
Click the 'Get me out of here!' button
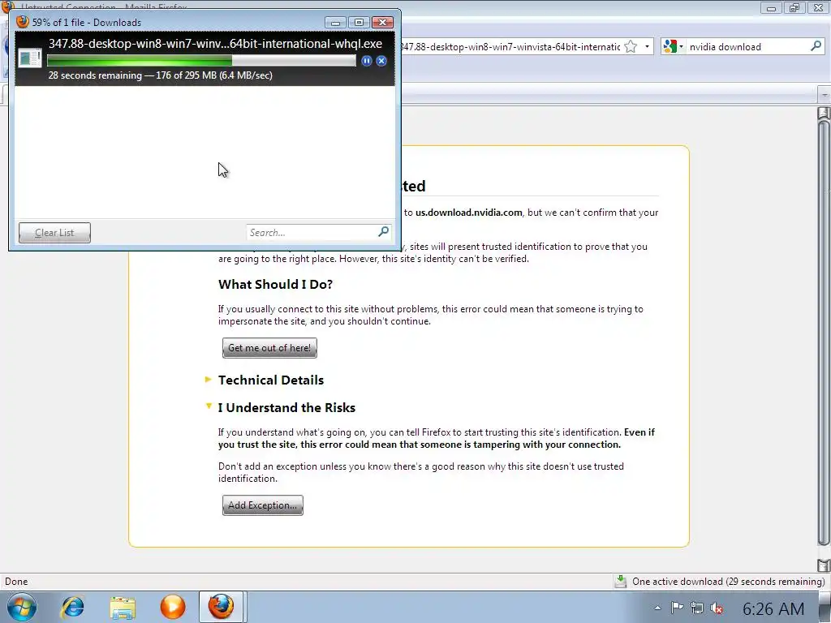point(269,348)
